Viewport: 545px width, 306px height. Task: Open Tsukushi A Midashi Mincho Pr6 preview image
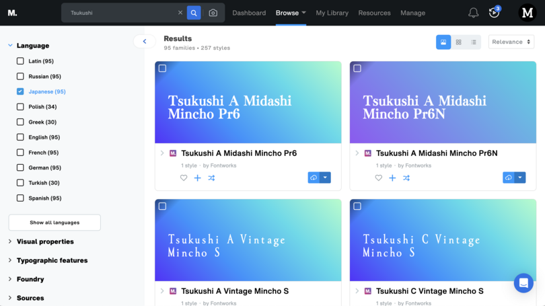point(248,102)
